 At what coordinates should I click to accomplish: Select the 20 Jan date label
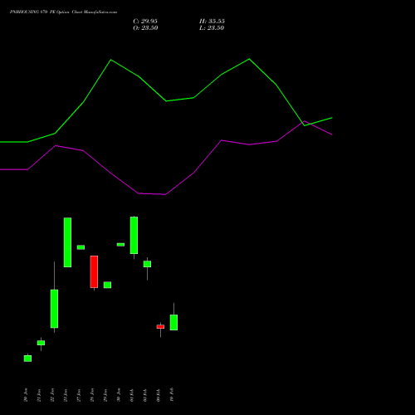coord(26,395)
